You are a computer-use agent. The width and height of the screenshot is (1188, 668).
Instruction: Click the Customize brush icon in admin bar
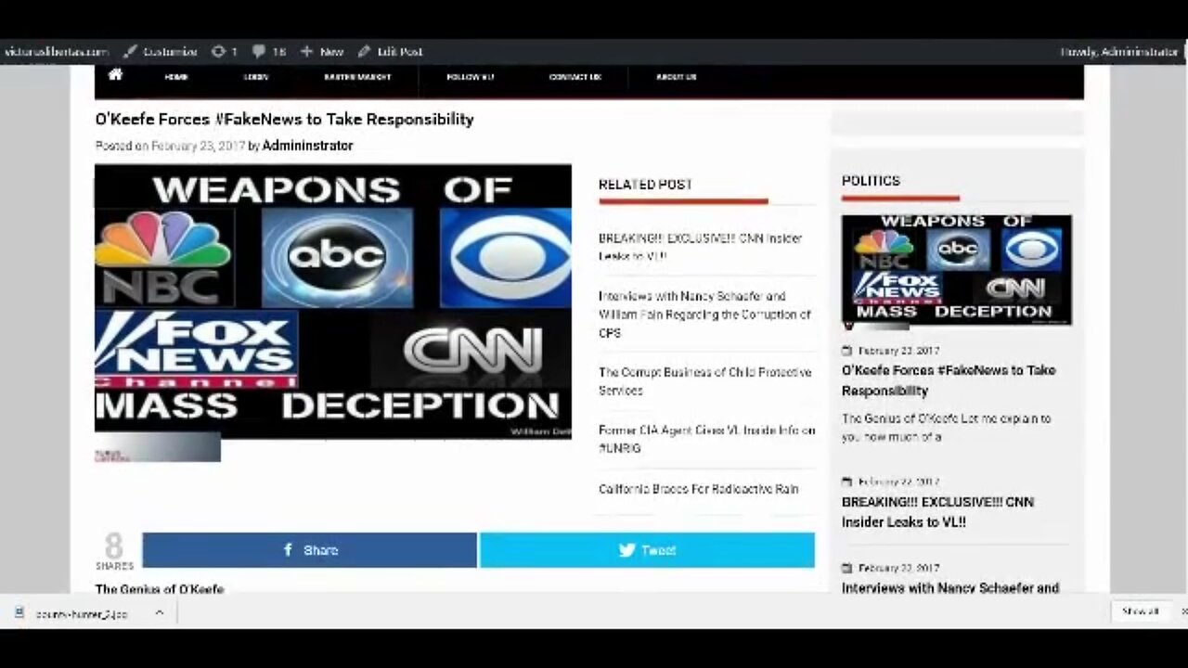pyautogui.click(x=130, y=52)
